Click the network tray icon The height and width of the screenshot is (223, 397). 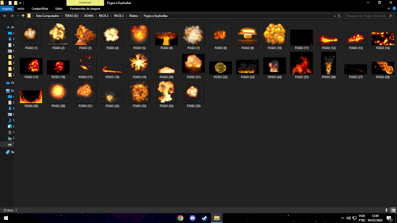(354, 218)
